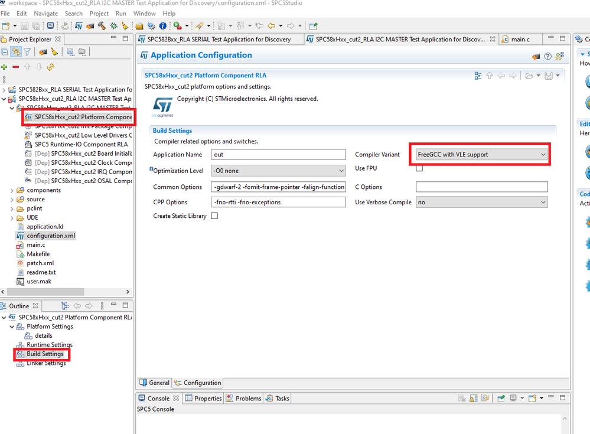Click the C Options input field
Viewport: 590px width, 434px height.
click(482, 187)
